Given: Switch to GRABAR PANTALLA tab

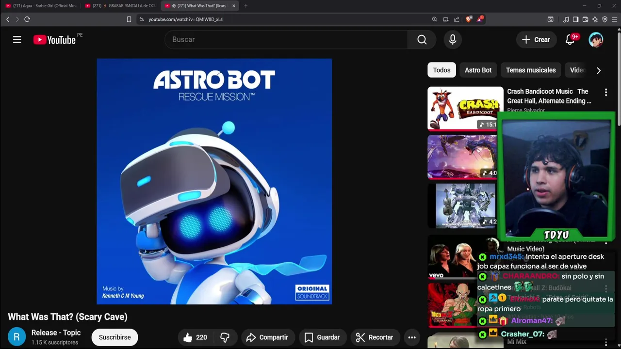Looking at the screenshot, I should point(120,6).
